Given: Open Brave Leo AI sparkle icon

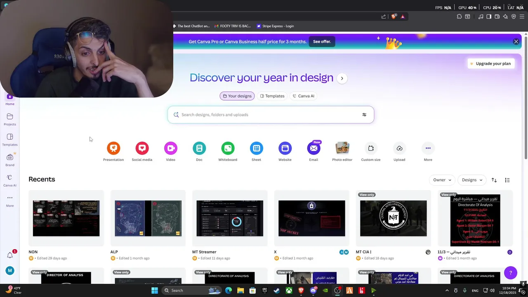Looking at the screenshot, I should point(505,16).
